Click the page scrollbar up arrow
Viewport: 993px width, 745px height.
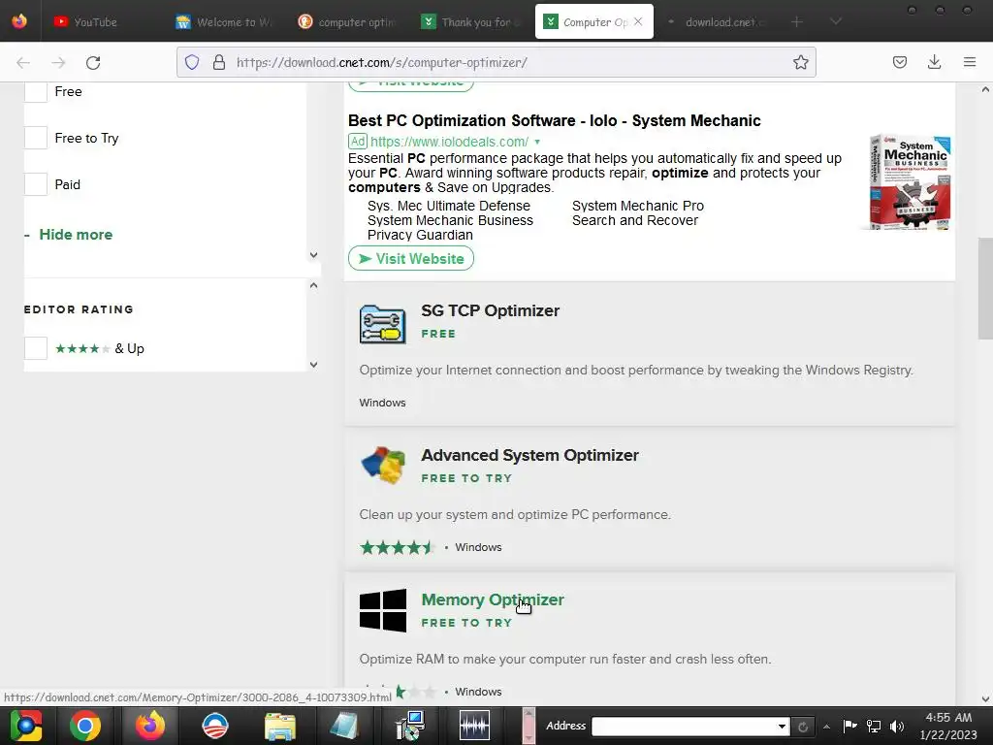pyautogui.click(x=985, y=89)
